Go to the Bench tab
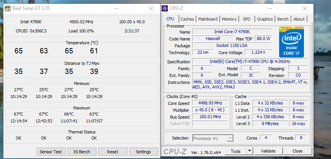Image resolution: width=331 pixels, height=159 pixels. coord(283,19)
